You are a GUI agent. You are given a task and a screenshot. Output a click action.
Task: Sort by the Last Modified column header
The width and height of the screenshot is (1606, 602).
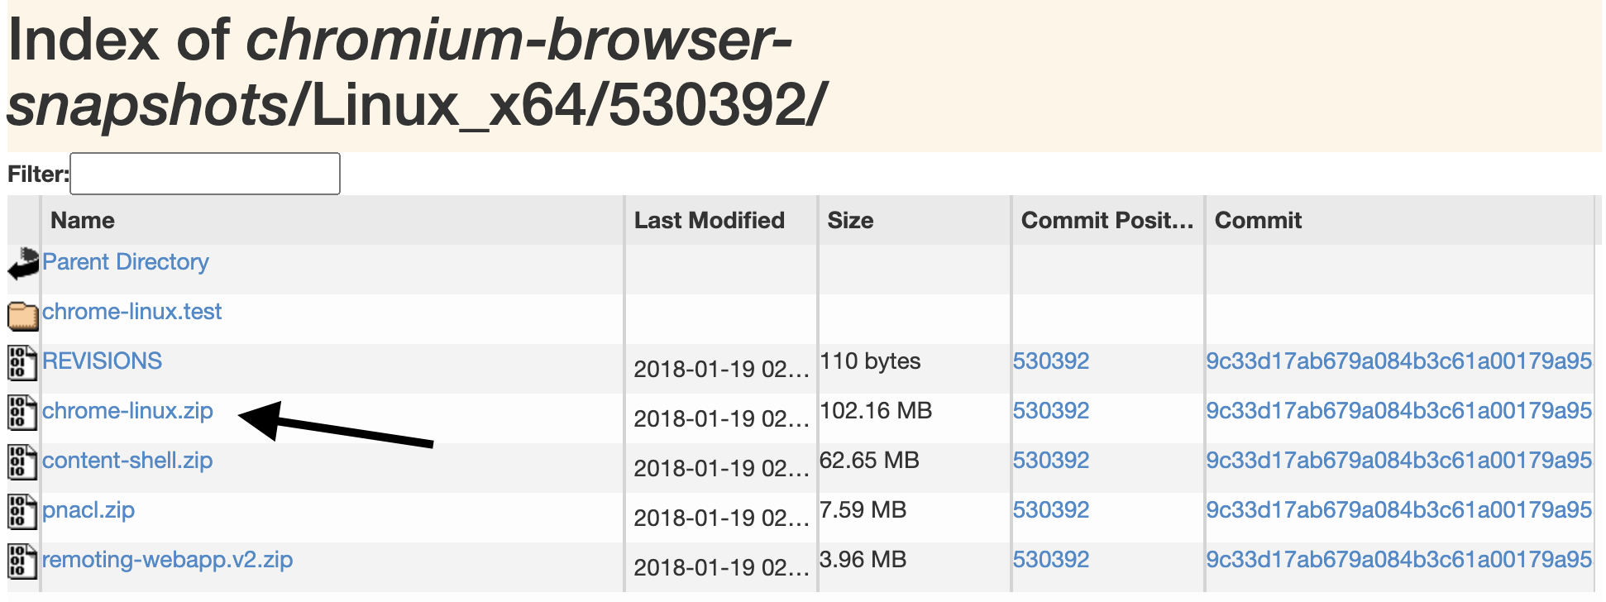(x=709, y=221)
